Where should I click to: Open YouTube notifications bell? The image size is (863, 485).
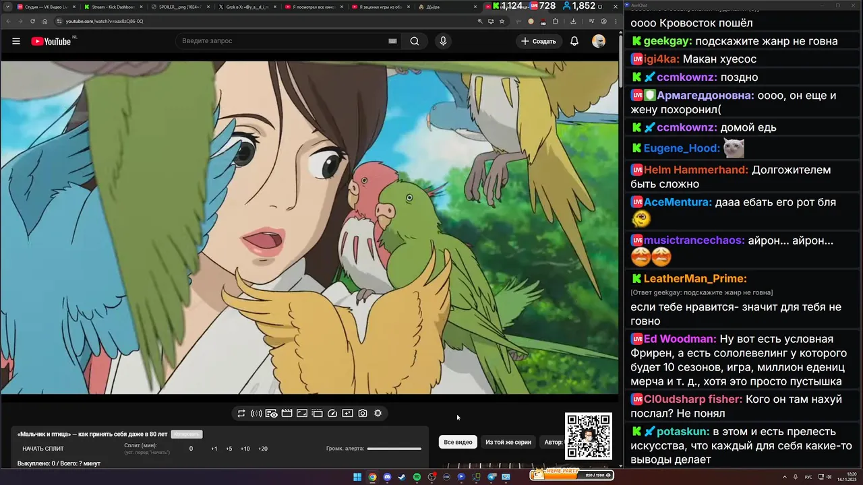(574, 41)
